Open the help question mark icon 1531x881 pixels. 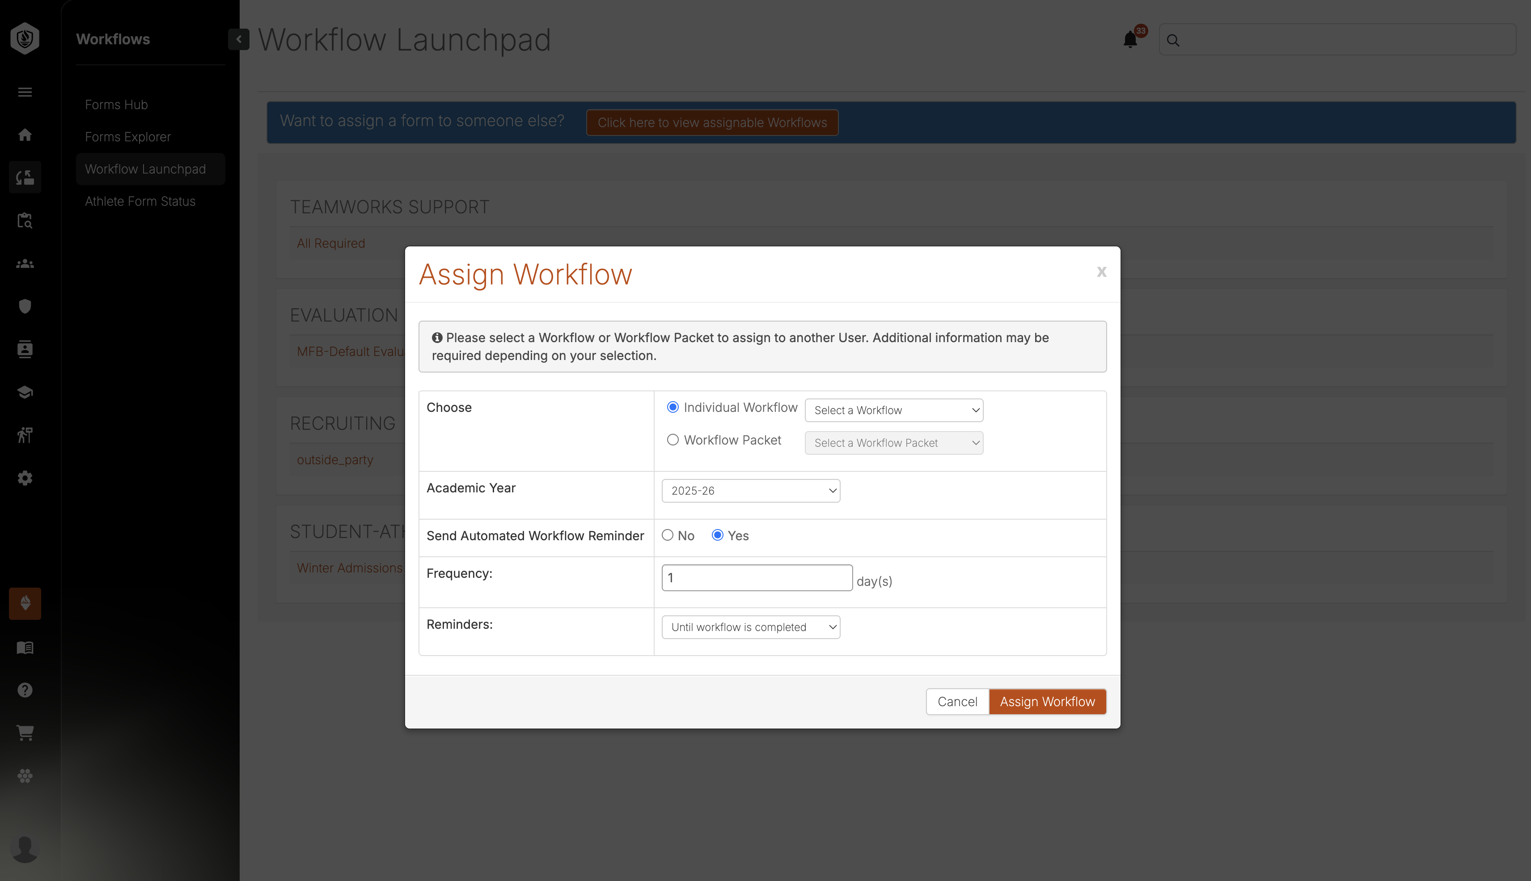click(25, 690)
